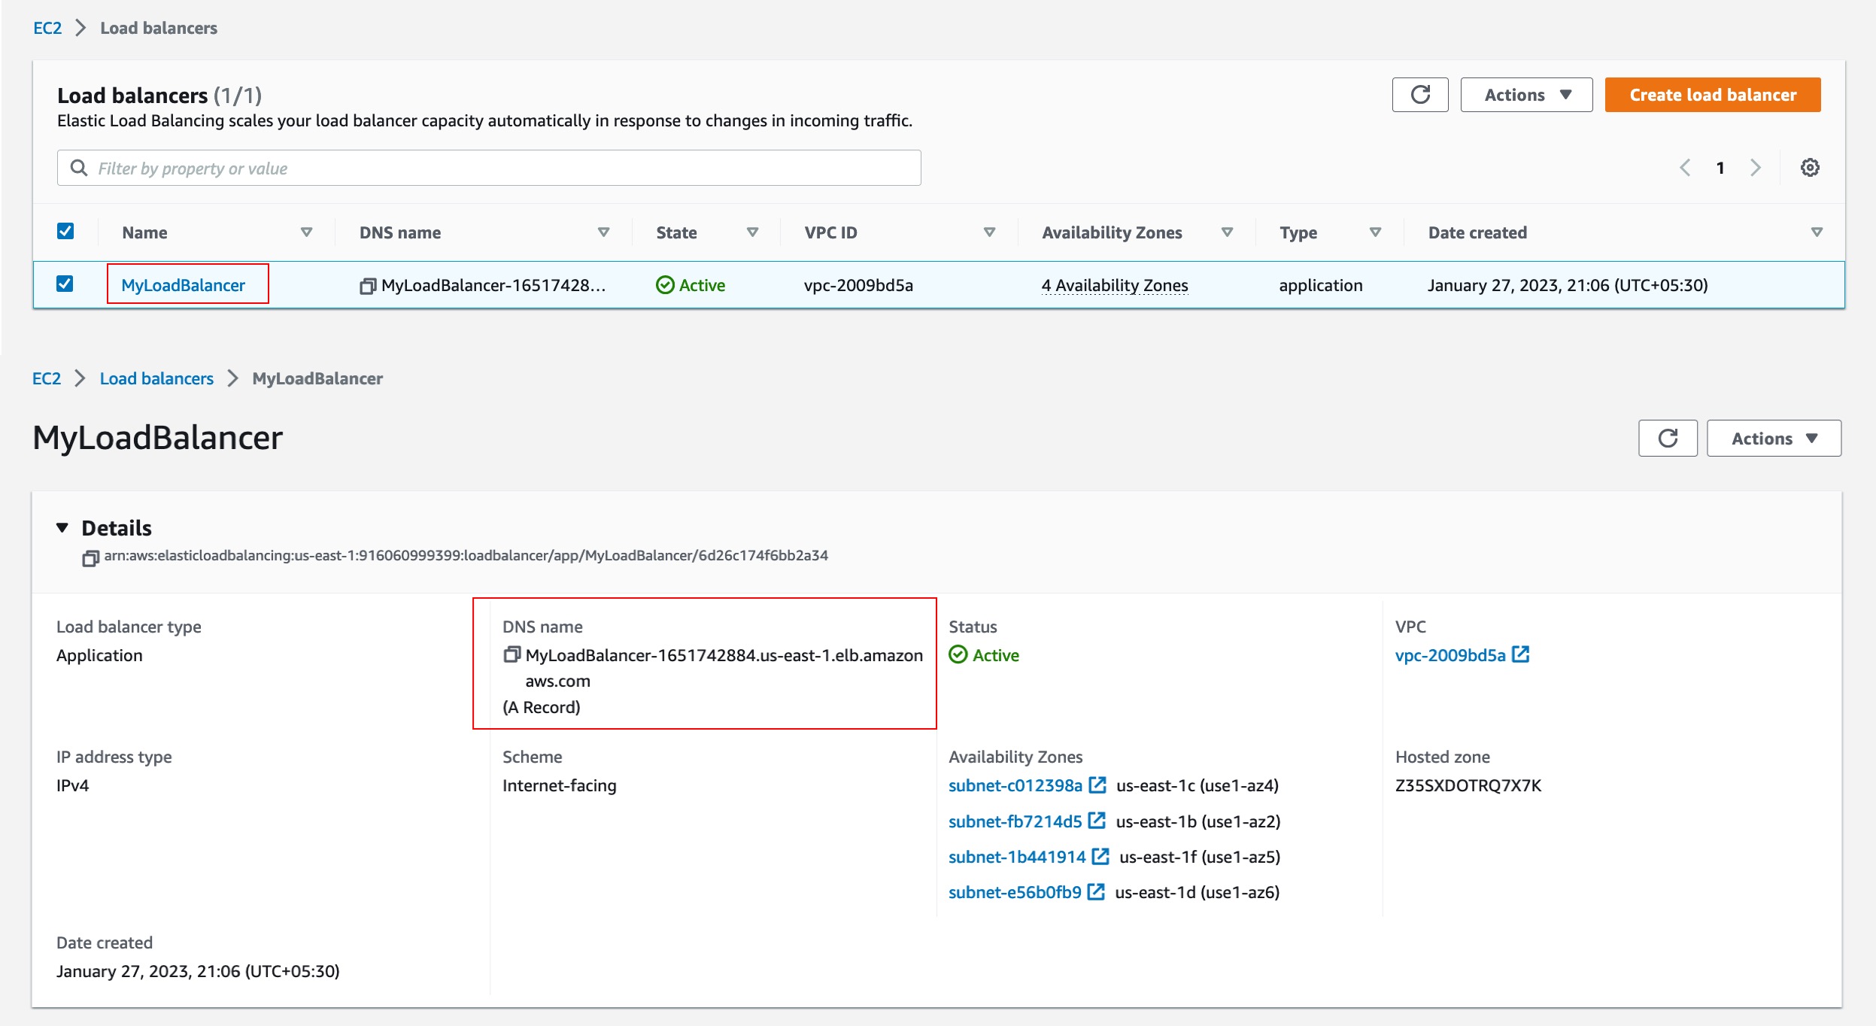
Task: Select page number 1 in pagination
Action: [1720, 168]
